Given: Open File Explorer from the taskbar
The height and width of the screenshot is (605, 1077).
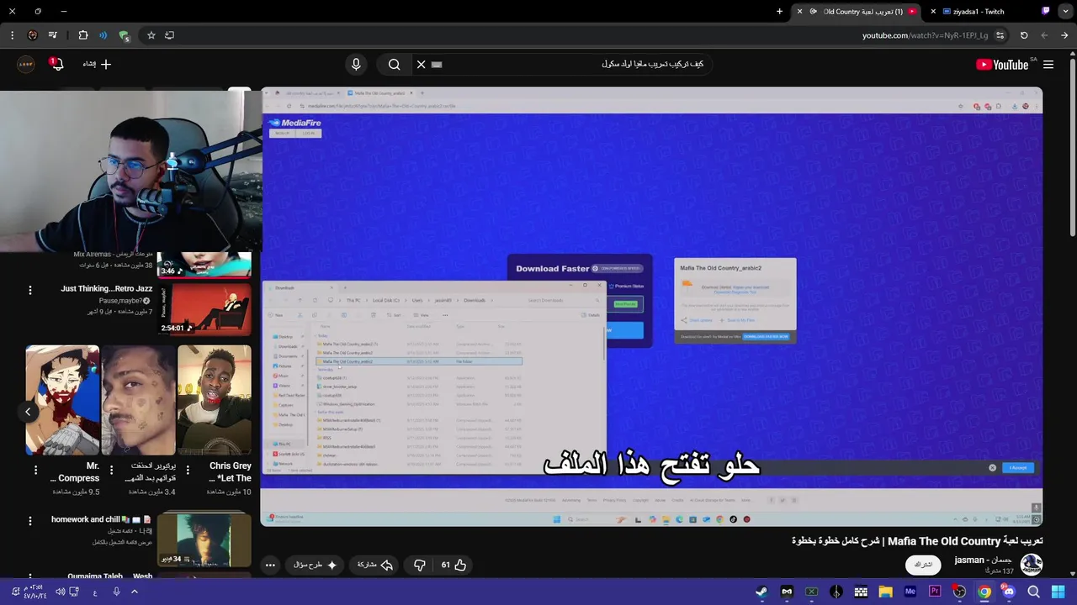Looking at the screenshot, I should coord(885,592).
